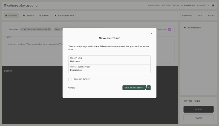Image resolution: width=219 pixels, height=126 pixels.
Task: Click the plus icon beside Save as new preset
Action: coord(149,88)
